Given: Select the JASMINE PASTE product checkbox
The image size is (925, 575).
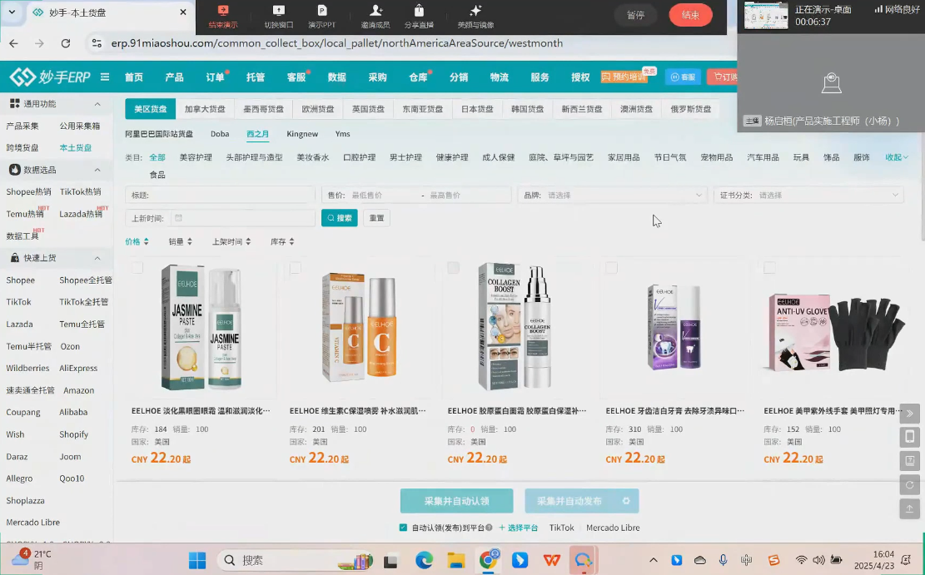Looking at the screenshot, I should (x=137, y=267).
